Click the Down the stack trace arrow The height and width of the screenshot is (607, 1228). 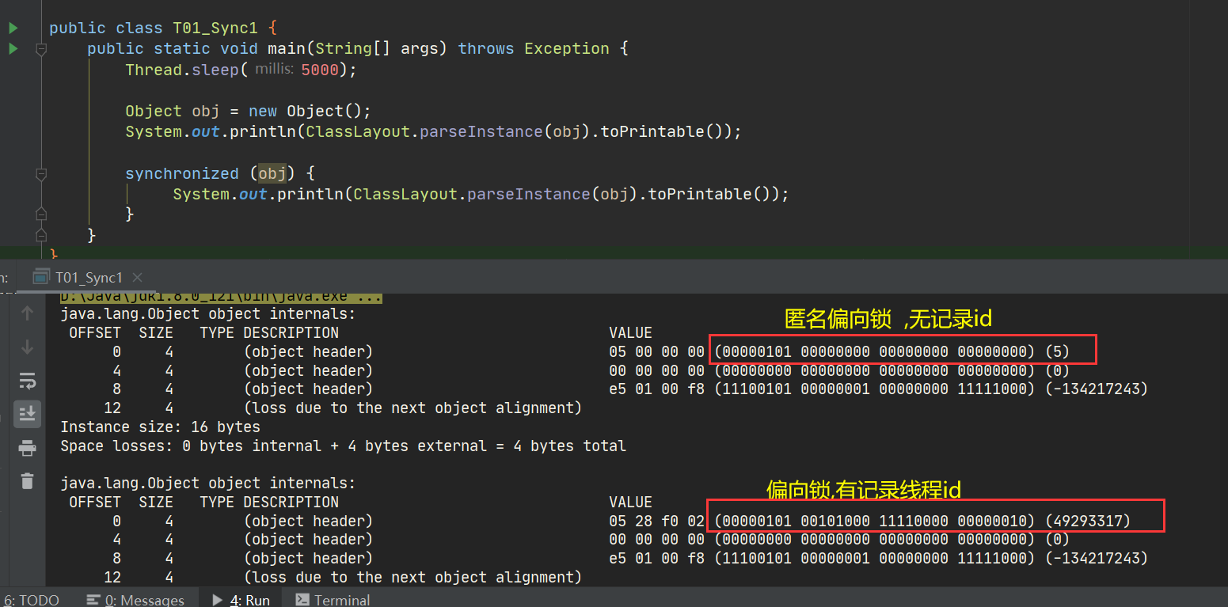28,347
